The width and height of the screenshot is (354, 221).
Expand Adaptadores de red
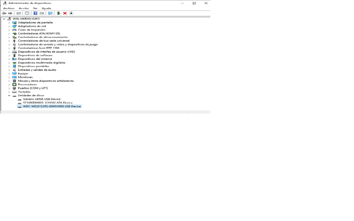[9, 26]
